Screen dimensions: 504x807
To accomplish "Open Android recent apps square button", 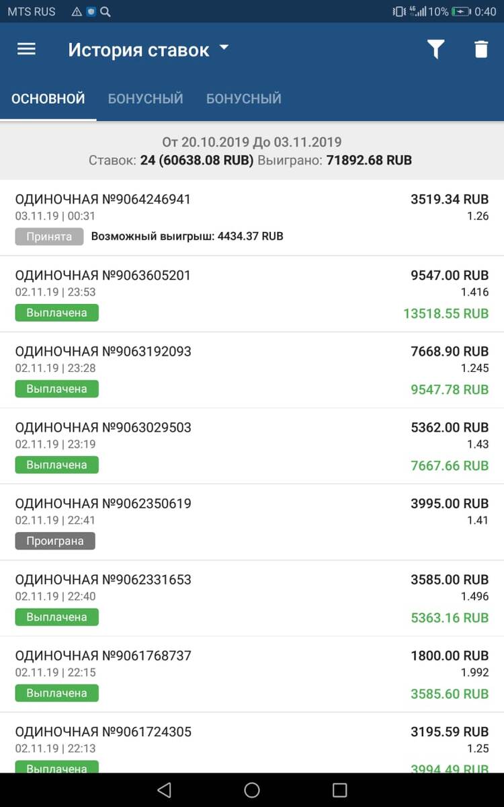I will pos(339,790).
